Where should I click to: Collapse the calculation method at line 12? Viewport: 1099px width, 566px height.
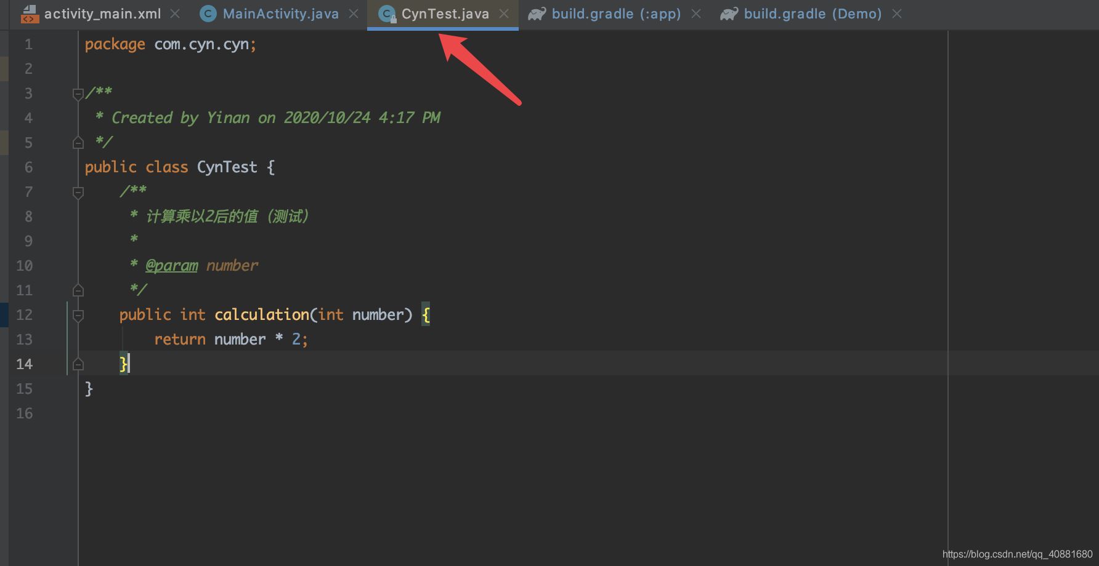click(78, 316)
